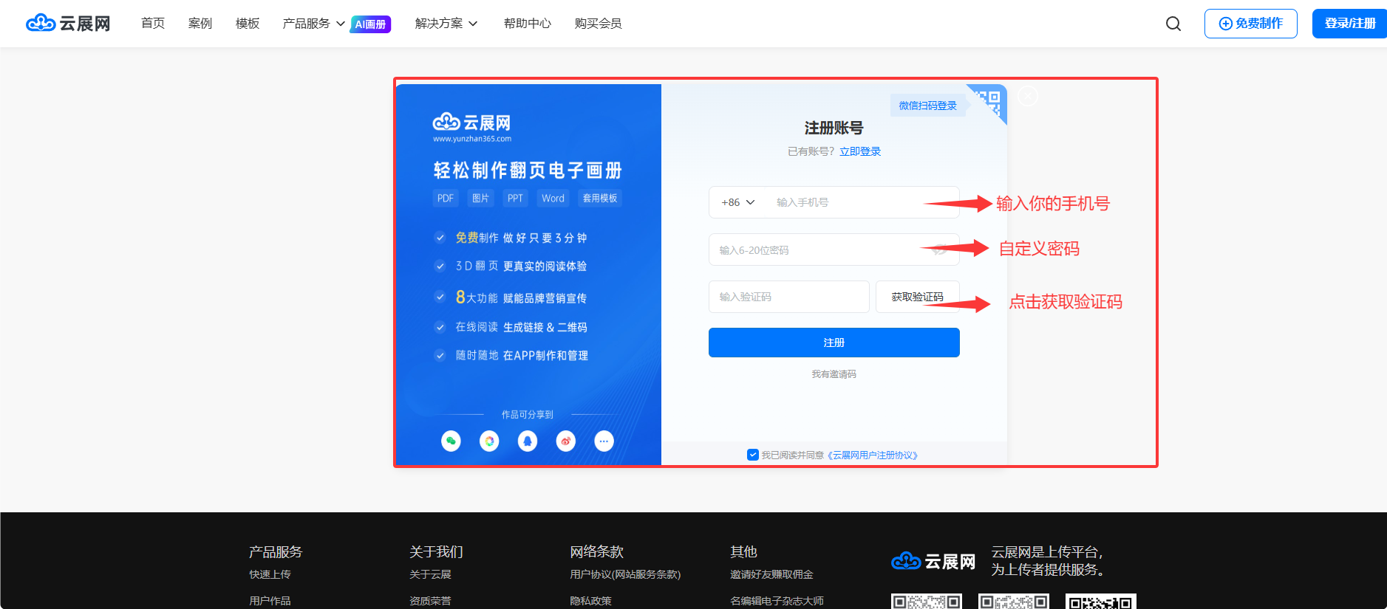Switch to WeChat QR code login
This screenshot has width=1387, height=609.
pos(989,102)
